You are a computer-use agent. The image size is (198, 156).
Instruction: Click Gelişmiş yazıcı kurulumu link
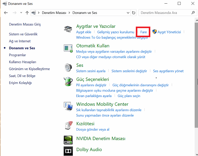(x=116, y=32)
